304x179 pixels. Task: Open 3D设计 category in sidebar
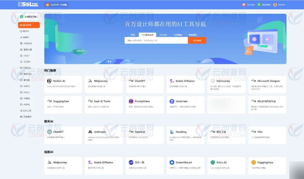[x=25, y=62]
